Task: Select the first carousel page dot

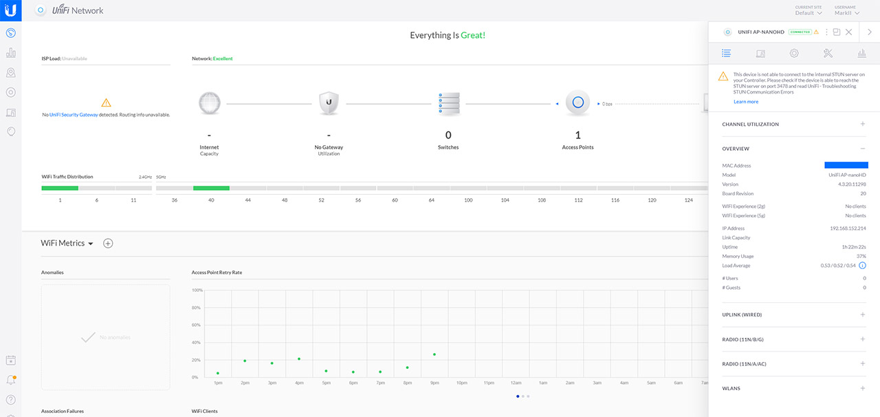Action: (x=518, y=396)
